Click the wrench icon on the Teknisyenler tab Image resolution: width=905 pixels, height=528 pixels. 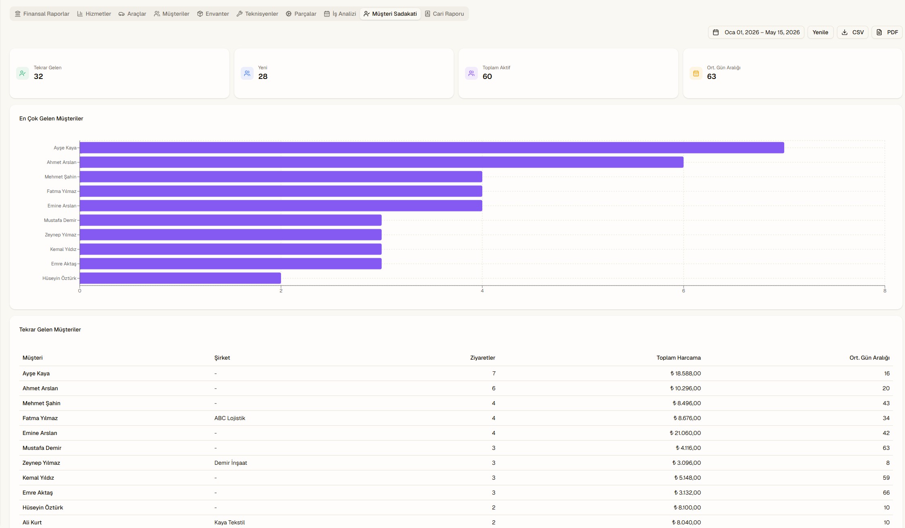239,14
